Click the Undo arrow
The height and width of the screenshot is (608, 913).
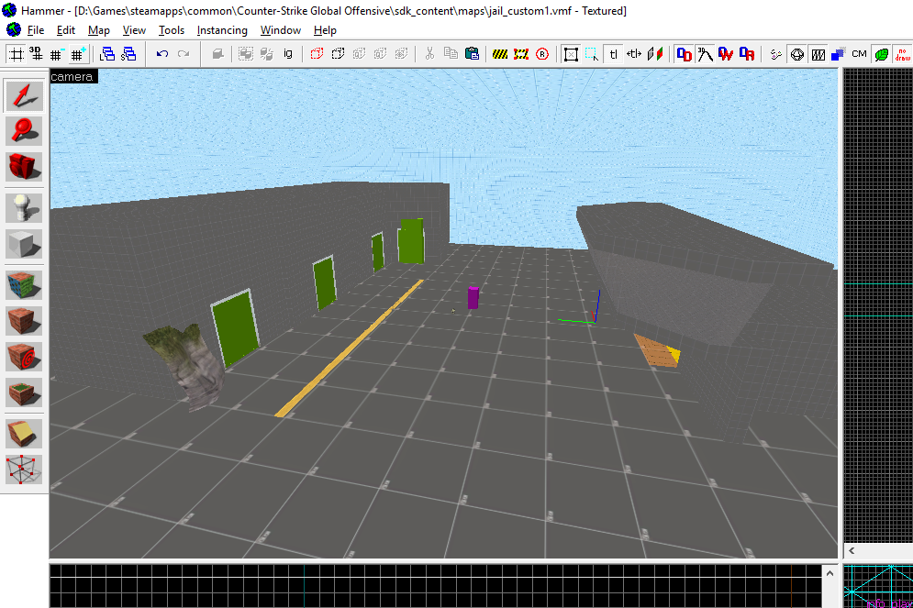[162, 54]
